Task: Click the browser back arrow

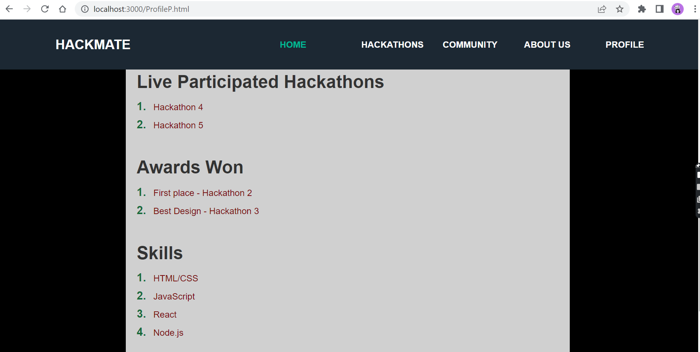Action: [x=9, y=9]
